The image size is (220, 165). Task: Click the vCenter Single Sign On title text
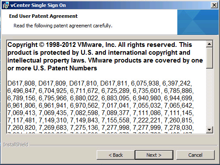tap(38, 5)
